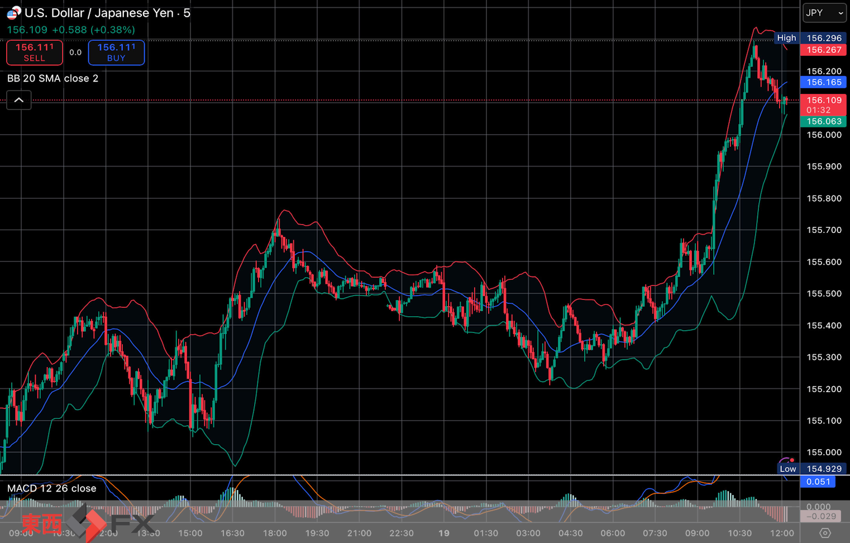Click the 155.500 level on price scale

pyautogui.click(x=824, y=294)
